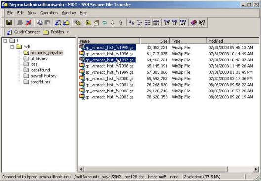The width and height of the screenshot is (261, 181).
Task: Switch to large icons view
Action: pos(131,22)
